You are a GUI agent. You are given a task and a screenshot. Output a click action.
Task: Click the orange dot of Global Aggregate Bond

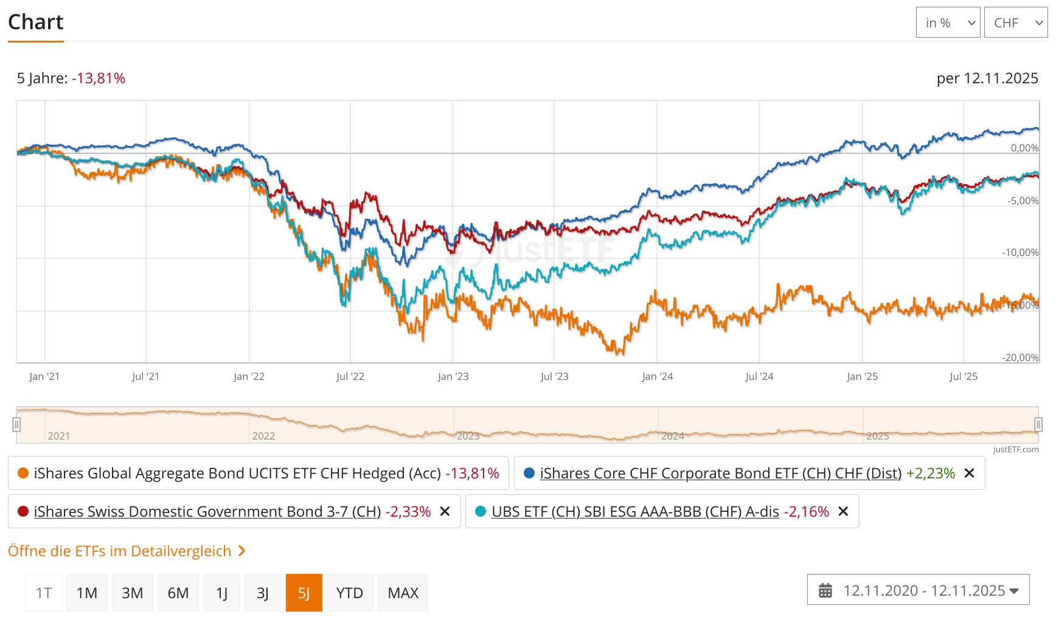click(23, 473)
